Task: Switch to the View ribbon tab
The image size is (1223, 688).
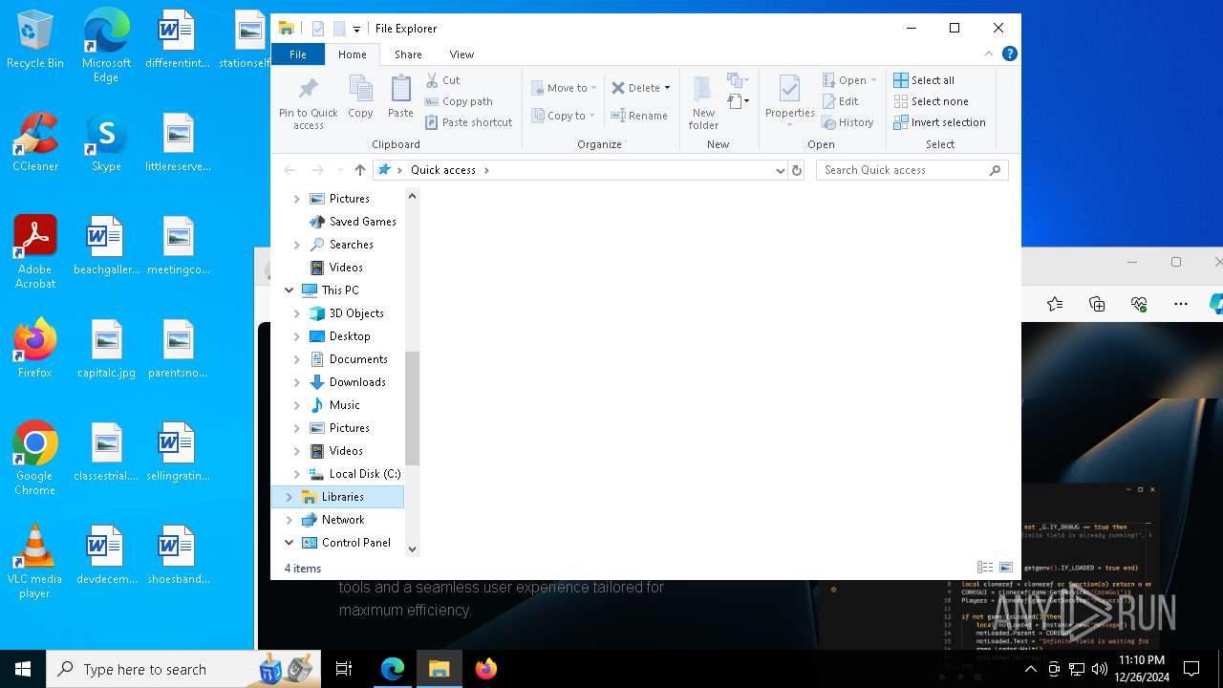Action: [461, 54]
